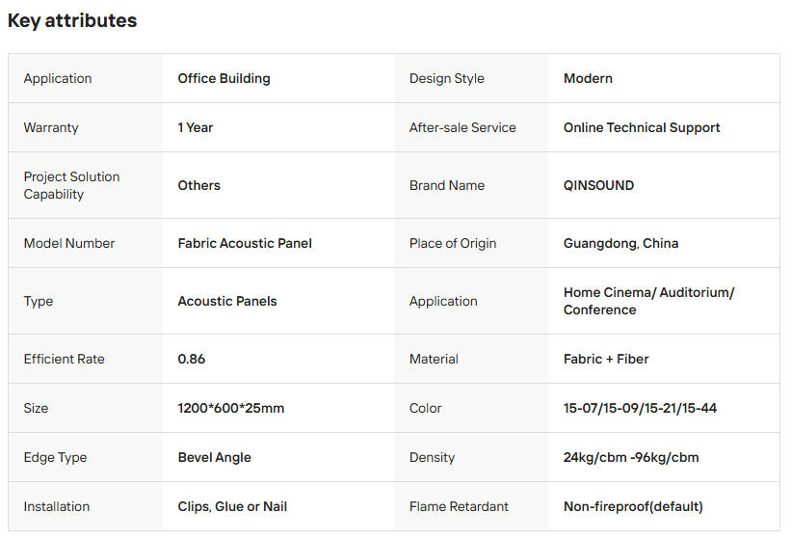Click the Non-fireproof(default) value
Image resolution: width=791 pixels, height=539 pixels.
pos(633,506)
